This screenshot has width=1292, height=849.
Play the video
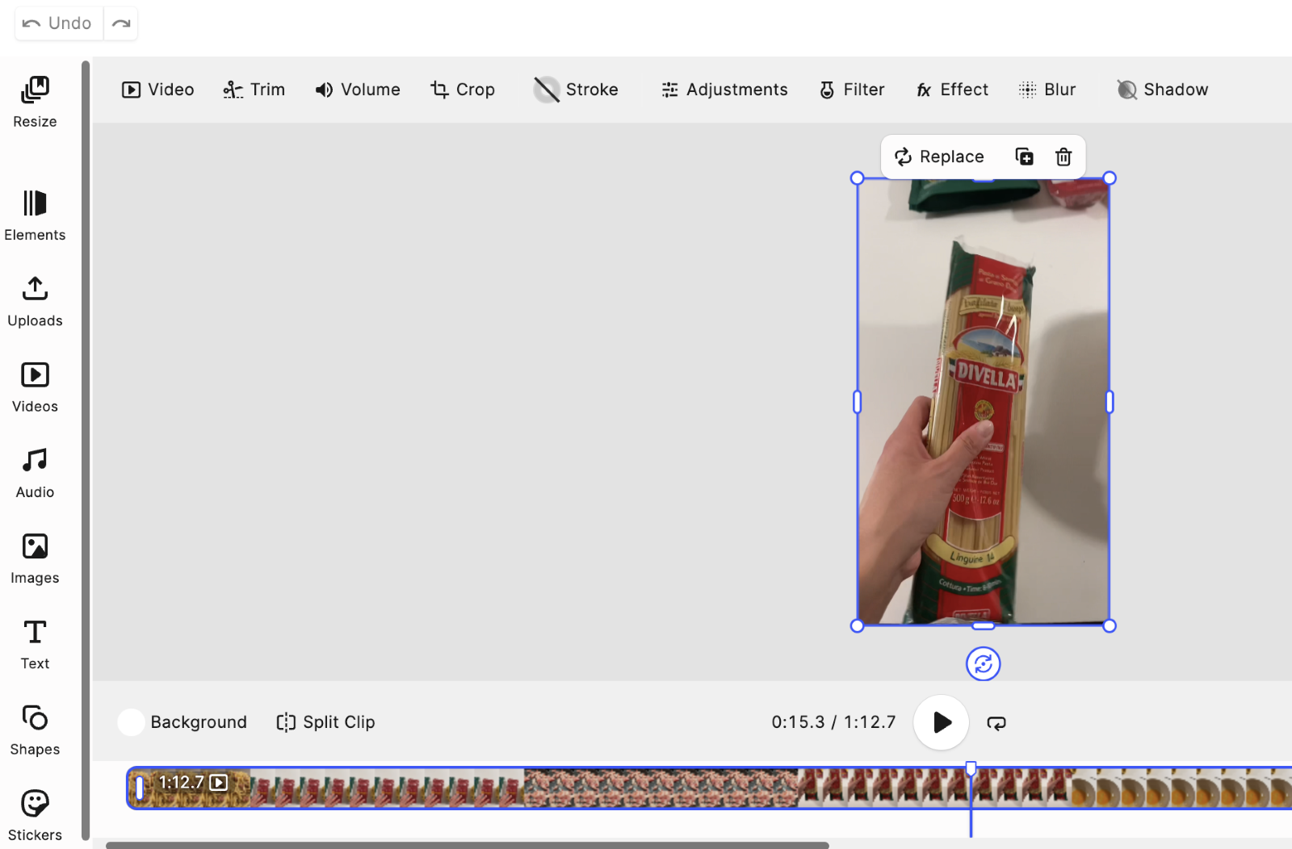pos(942,722)
